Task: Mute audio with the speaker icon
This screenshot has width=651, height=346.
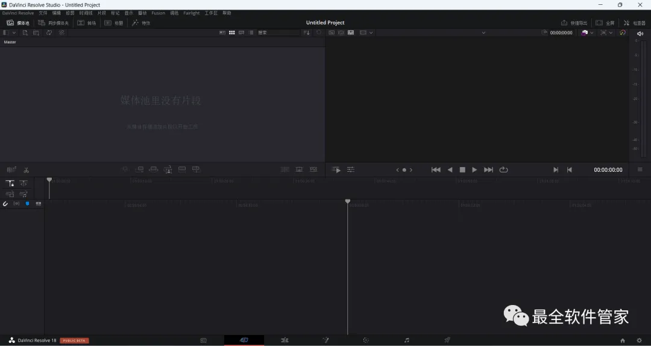Action: click(640, 34)
